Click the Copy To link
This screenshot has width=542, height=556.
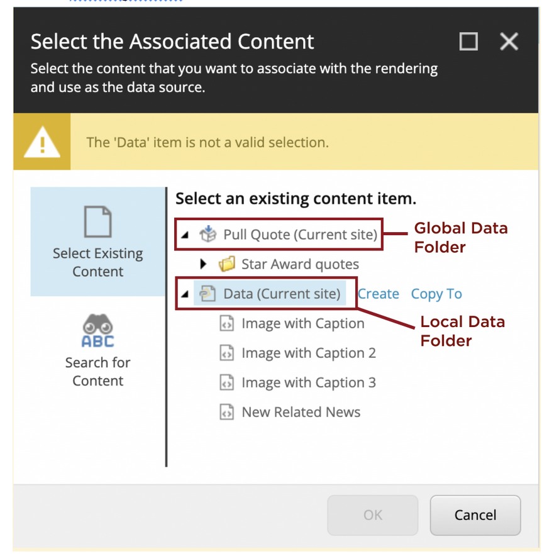pyautogui.click(x=436, y=294)
